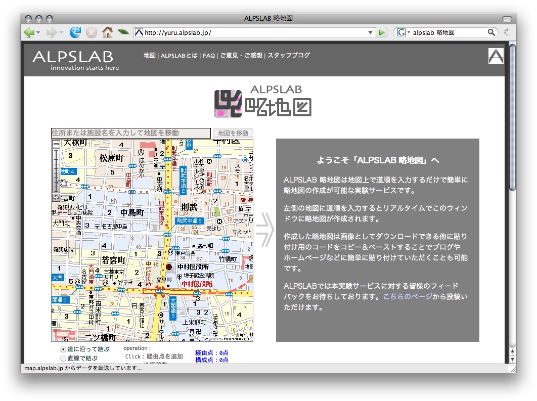Click the map zoom out minus button

coord(56,145)
